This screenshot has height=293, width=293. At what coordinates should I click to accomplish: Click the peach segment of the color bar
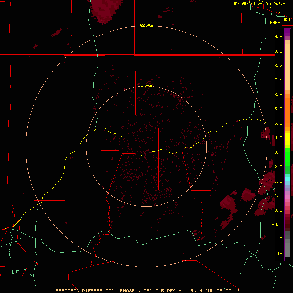(287, 66)
